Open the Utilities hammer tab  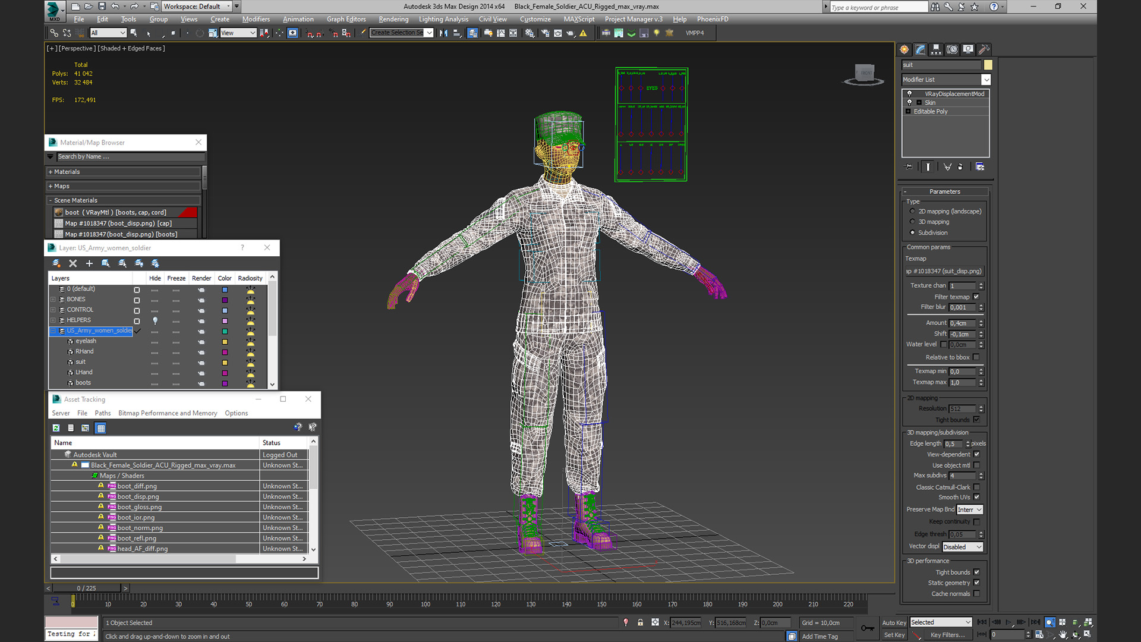point(984,49)
